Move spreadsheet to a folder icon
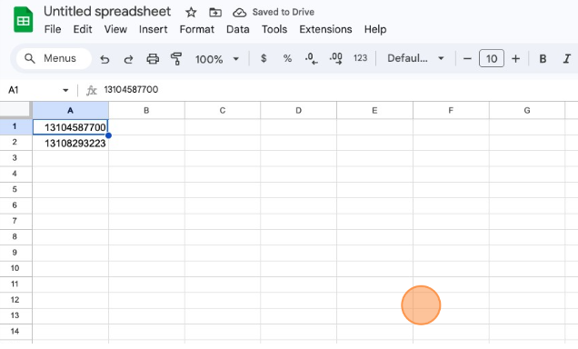 pyautogui.click(x=215, y=13)
